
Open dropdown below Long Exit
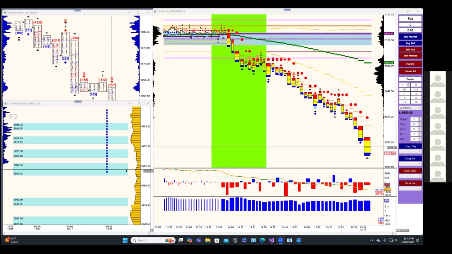tap(410, 163)
